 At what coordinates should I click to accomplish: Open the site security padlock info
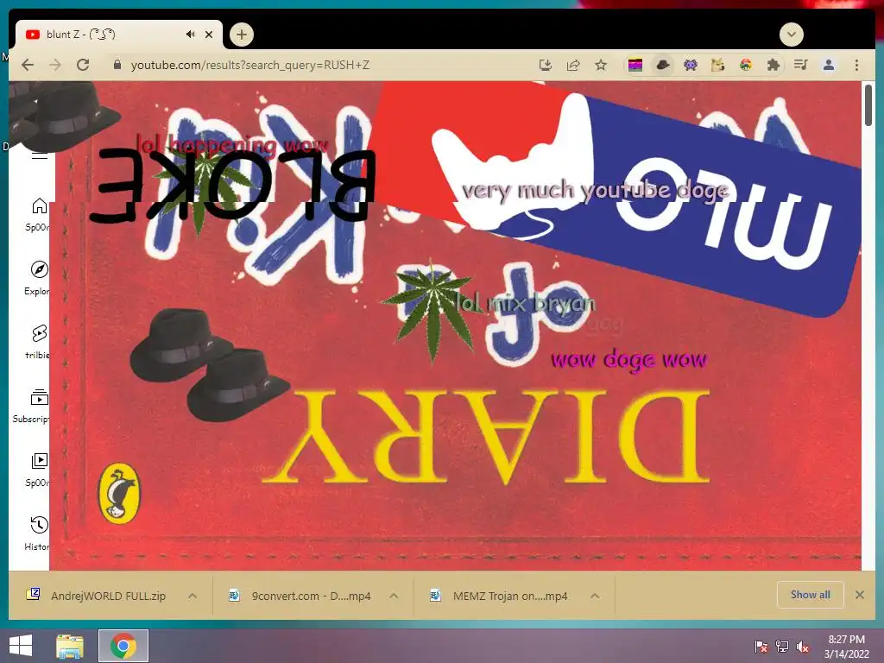click(117, 65)
